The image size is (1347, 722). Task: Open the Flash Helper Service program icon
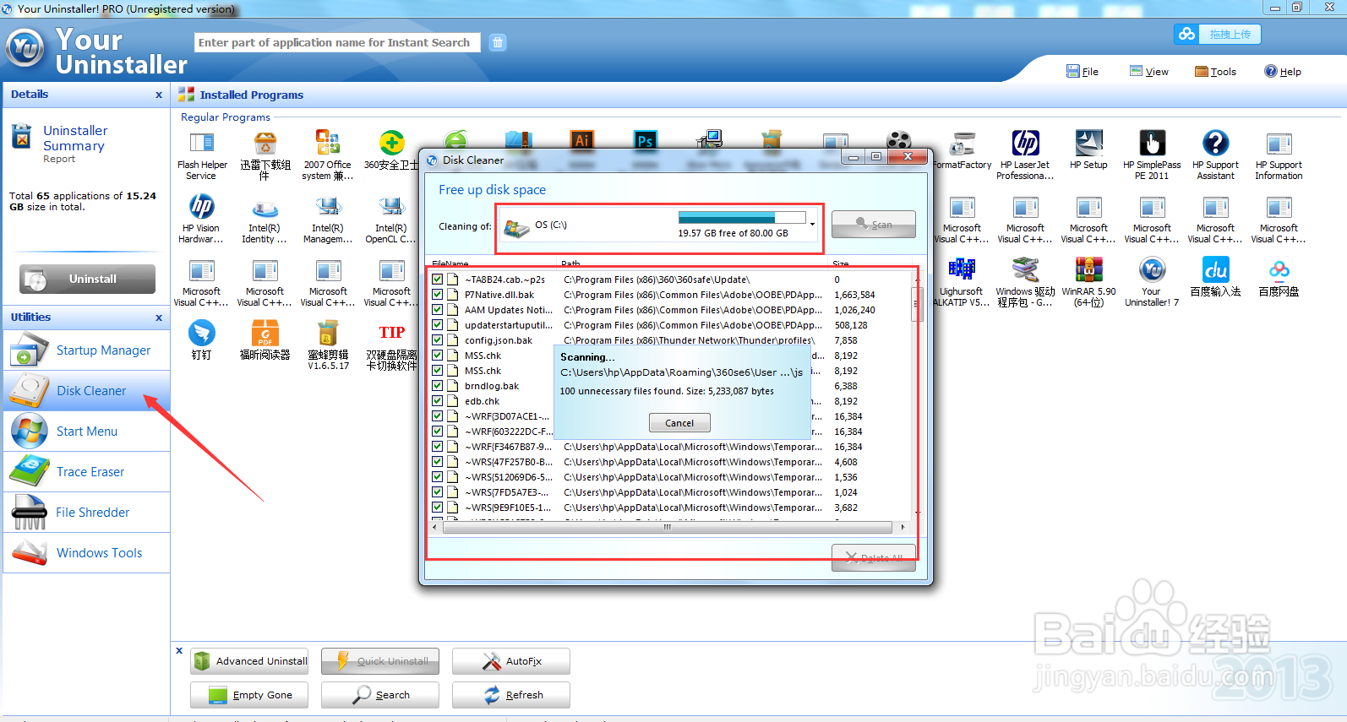click(202, 155)
